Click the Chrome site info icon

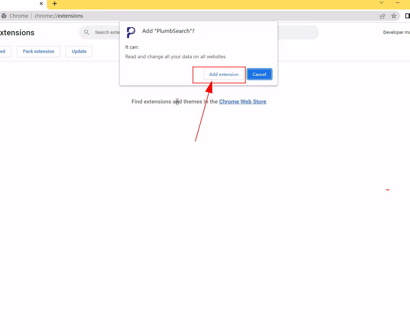click(x=4, y=16)
